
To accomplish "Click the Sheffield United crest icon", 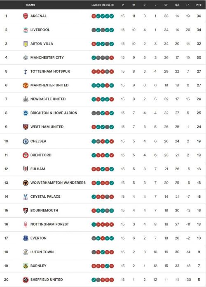I will click(26, 280).
